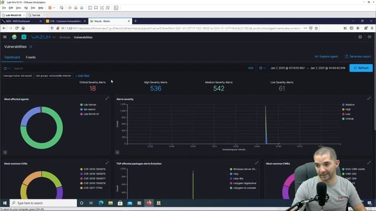This screenshot has width=376, height=211.
Task: Select Critical legend entry in Alerts severity
Action: tap(350, 118)
